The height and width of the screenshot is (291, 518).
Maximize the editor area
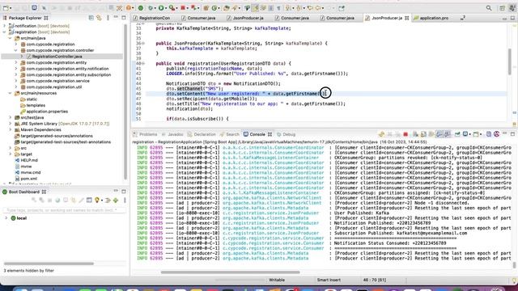pos(512,18)
